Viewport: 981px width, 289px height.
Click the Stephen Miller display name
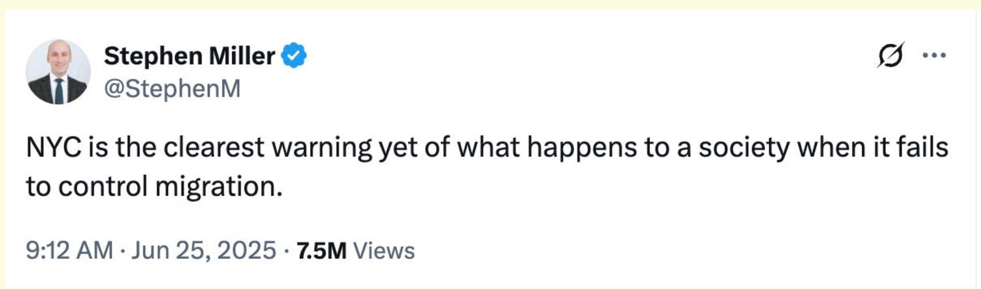189,56
